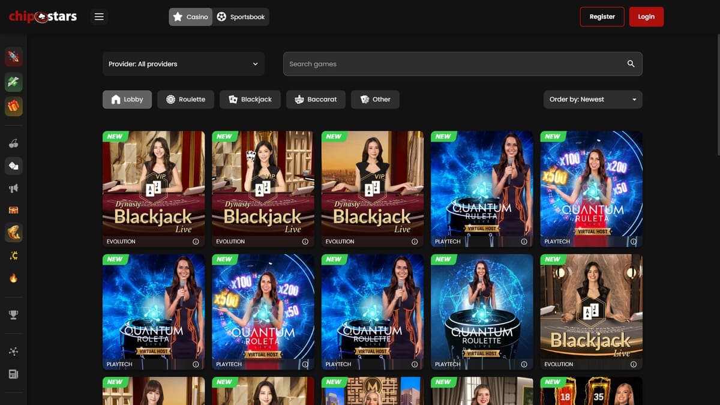Click the Chipstars logo

pyautogui.click(x=43, y=17)
